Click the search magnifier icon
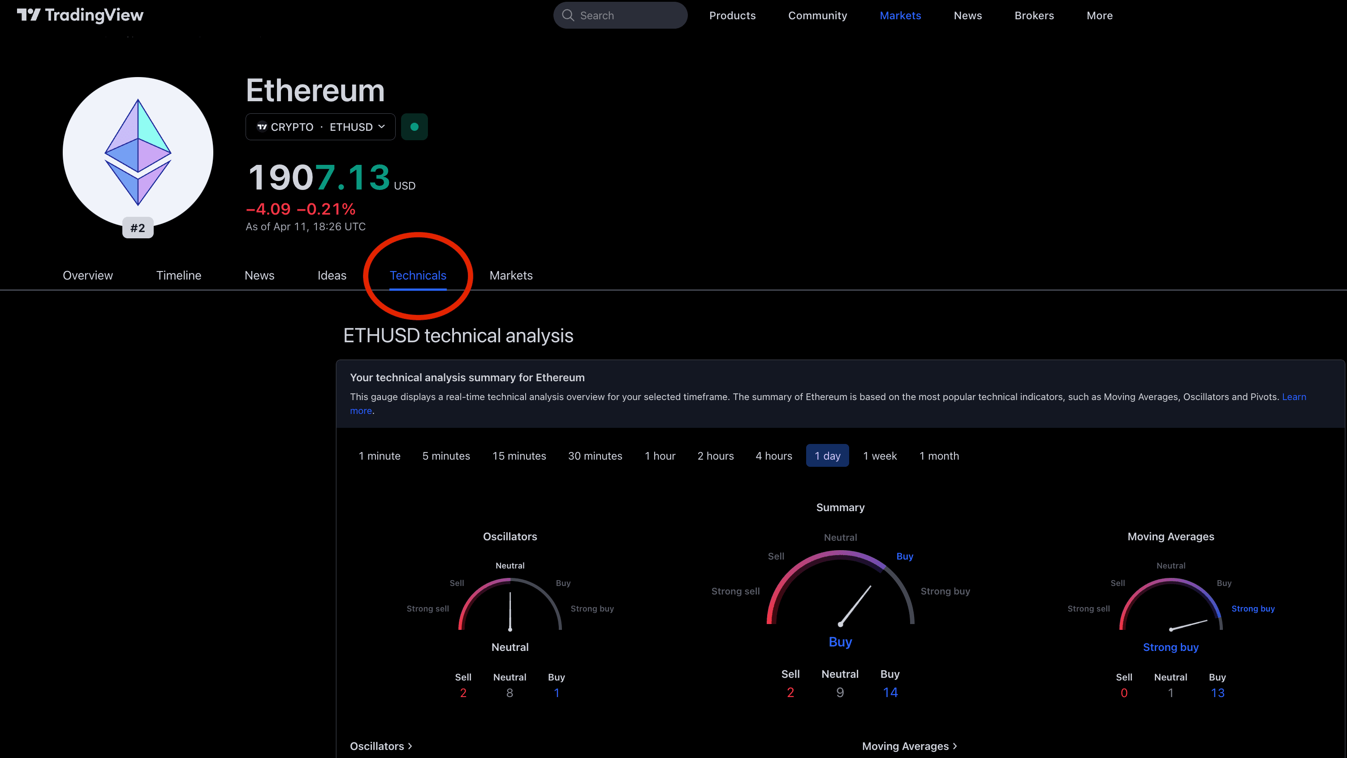The height and width of the screenshot is (758, 1347). click(567, 15)
